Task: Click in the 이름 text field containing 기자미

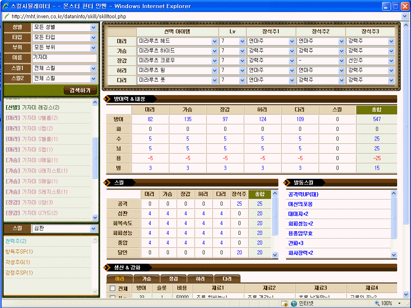Action: [64, 58]
